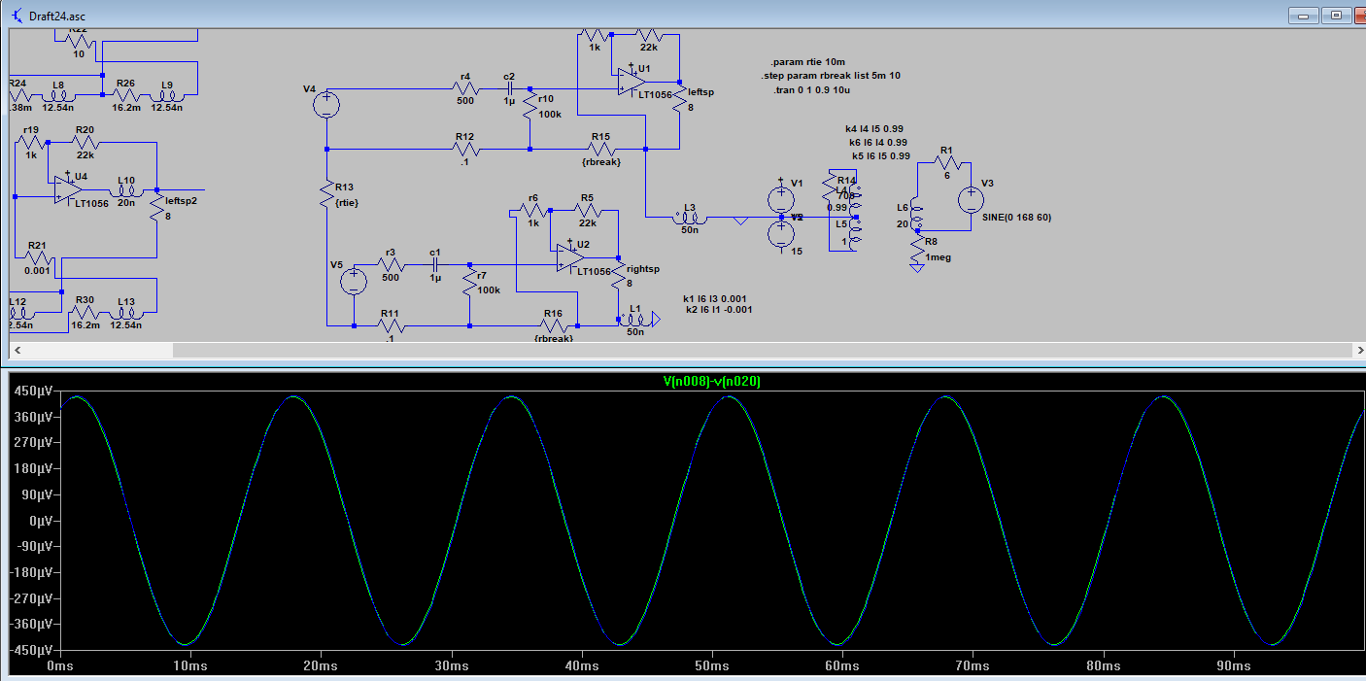Select the r3 500 ohm resistor
The height and width of the screenshot is (681, 1366).
click(390, 264)
